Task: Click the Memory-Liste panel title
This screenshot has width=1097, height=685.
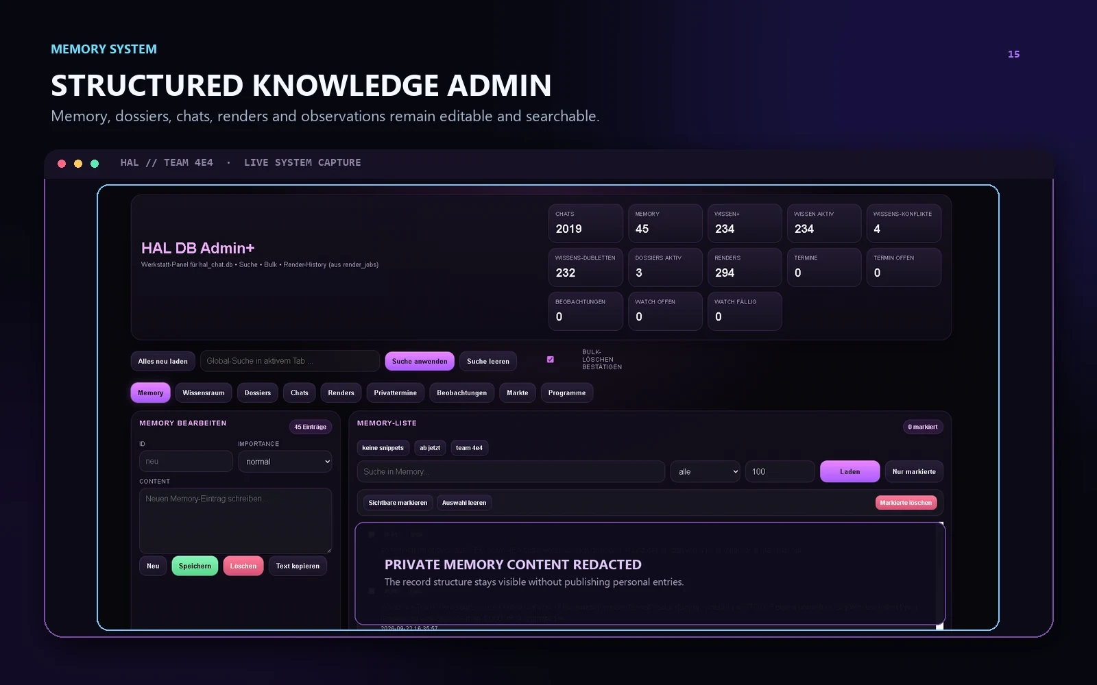Action: tap(387, 423)
